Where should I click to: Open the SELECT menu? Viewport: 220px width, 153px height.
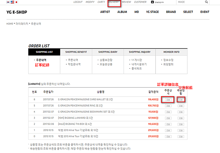[x=188, y=12]
